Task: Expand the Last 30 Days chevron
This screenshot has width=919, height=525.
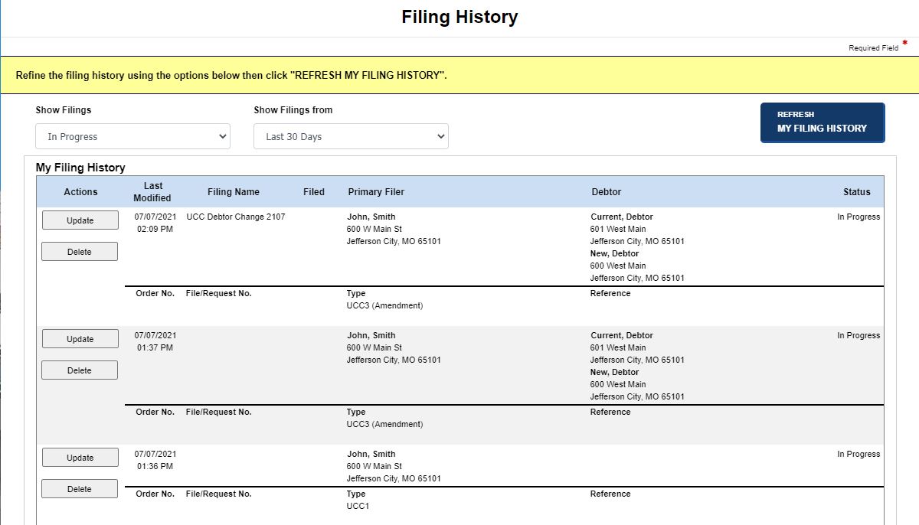Action: pos(441,136)
